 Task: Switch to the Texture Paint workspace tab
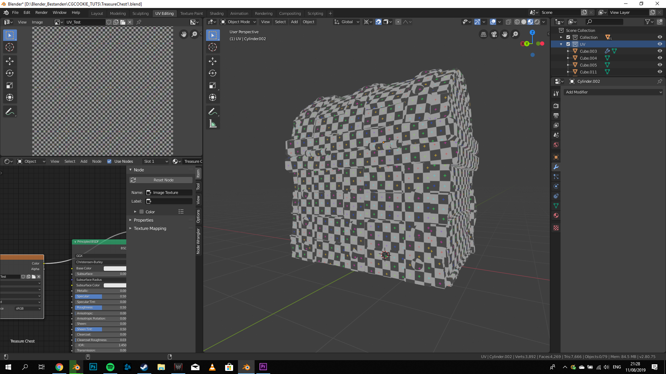[x=191, y=14]
